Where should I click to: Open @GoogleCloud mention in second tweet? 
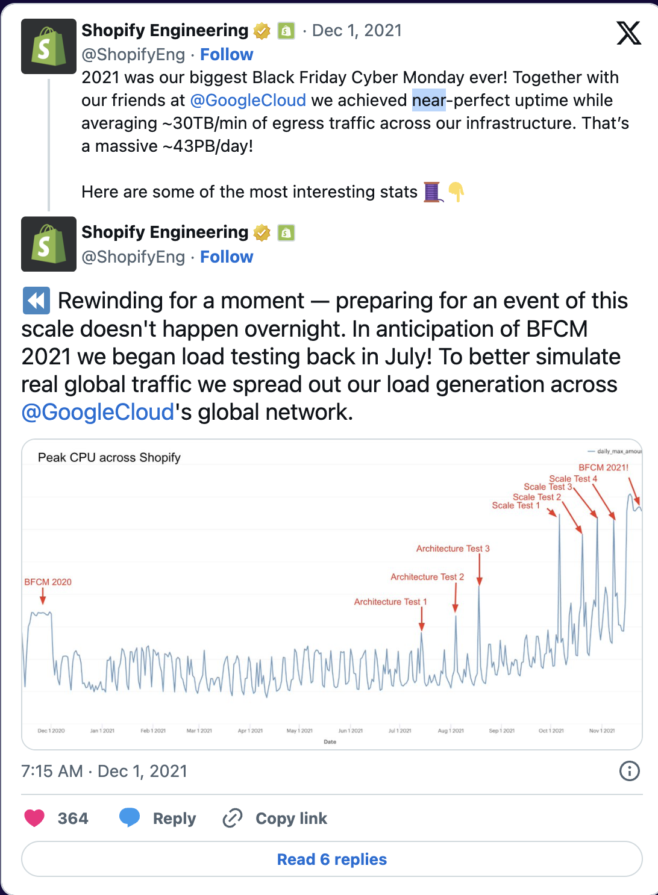tap(98, 412)
